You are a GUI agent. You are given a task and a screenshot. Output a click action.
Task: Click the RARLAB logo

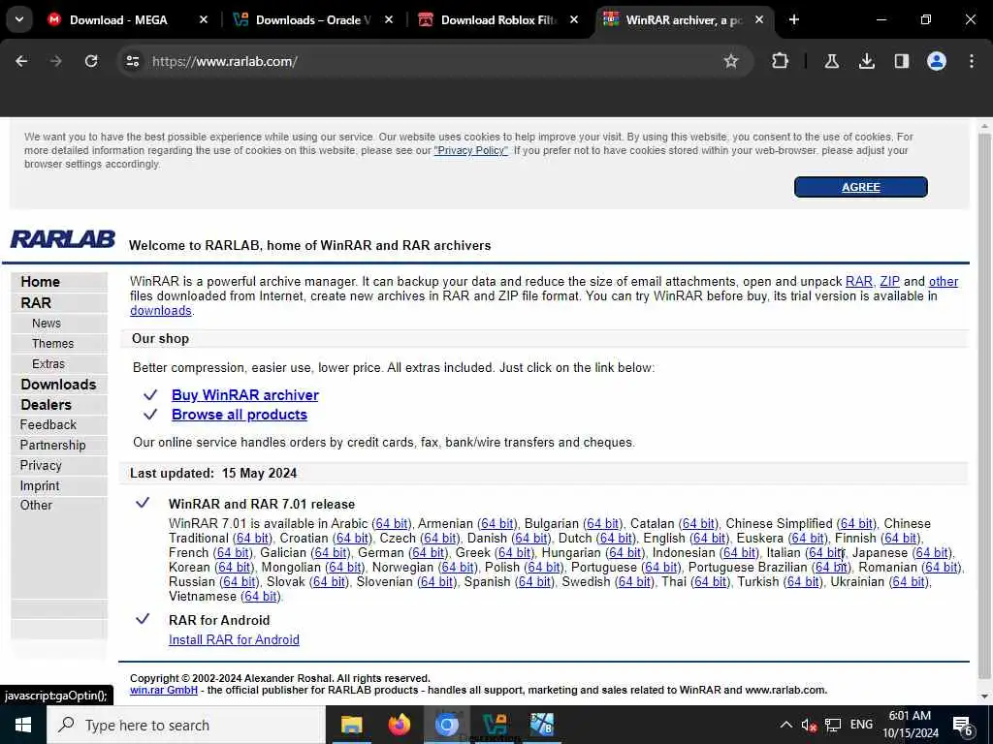[63, 240]
